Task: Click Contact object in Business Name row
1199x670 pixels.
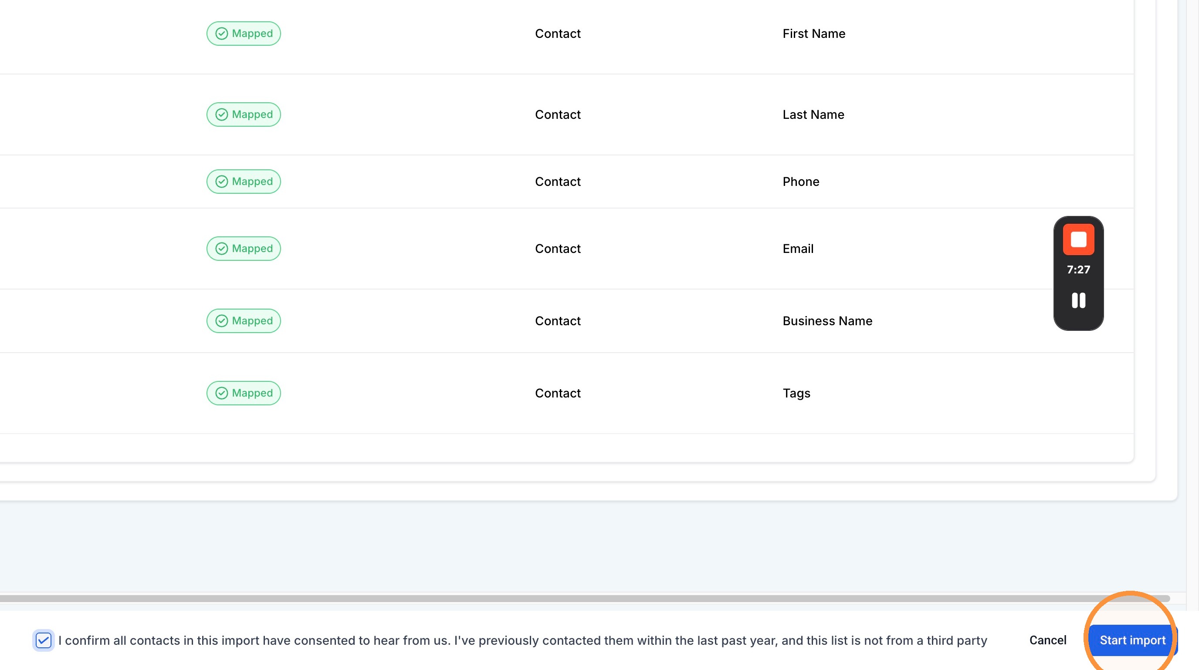Action: tap(558, 321)
